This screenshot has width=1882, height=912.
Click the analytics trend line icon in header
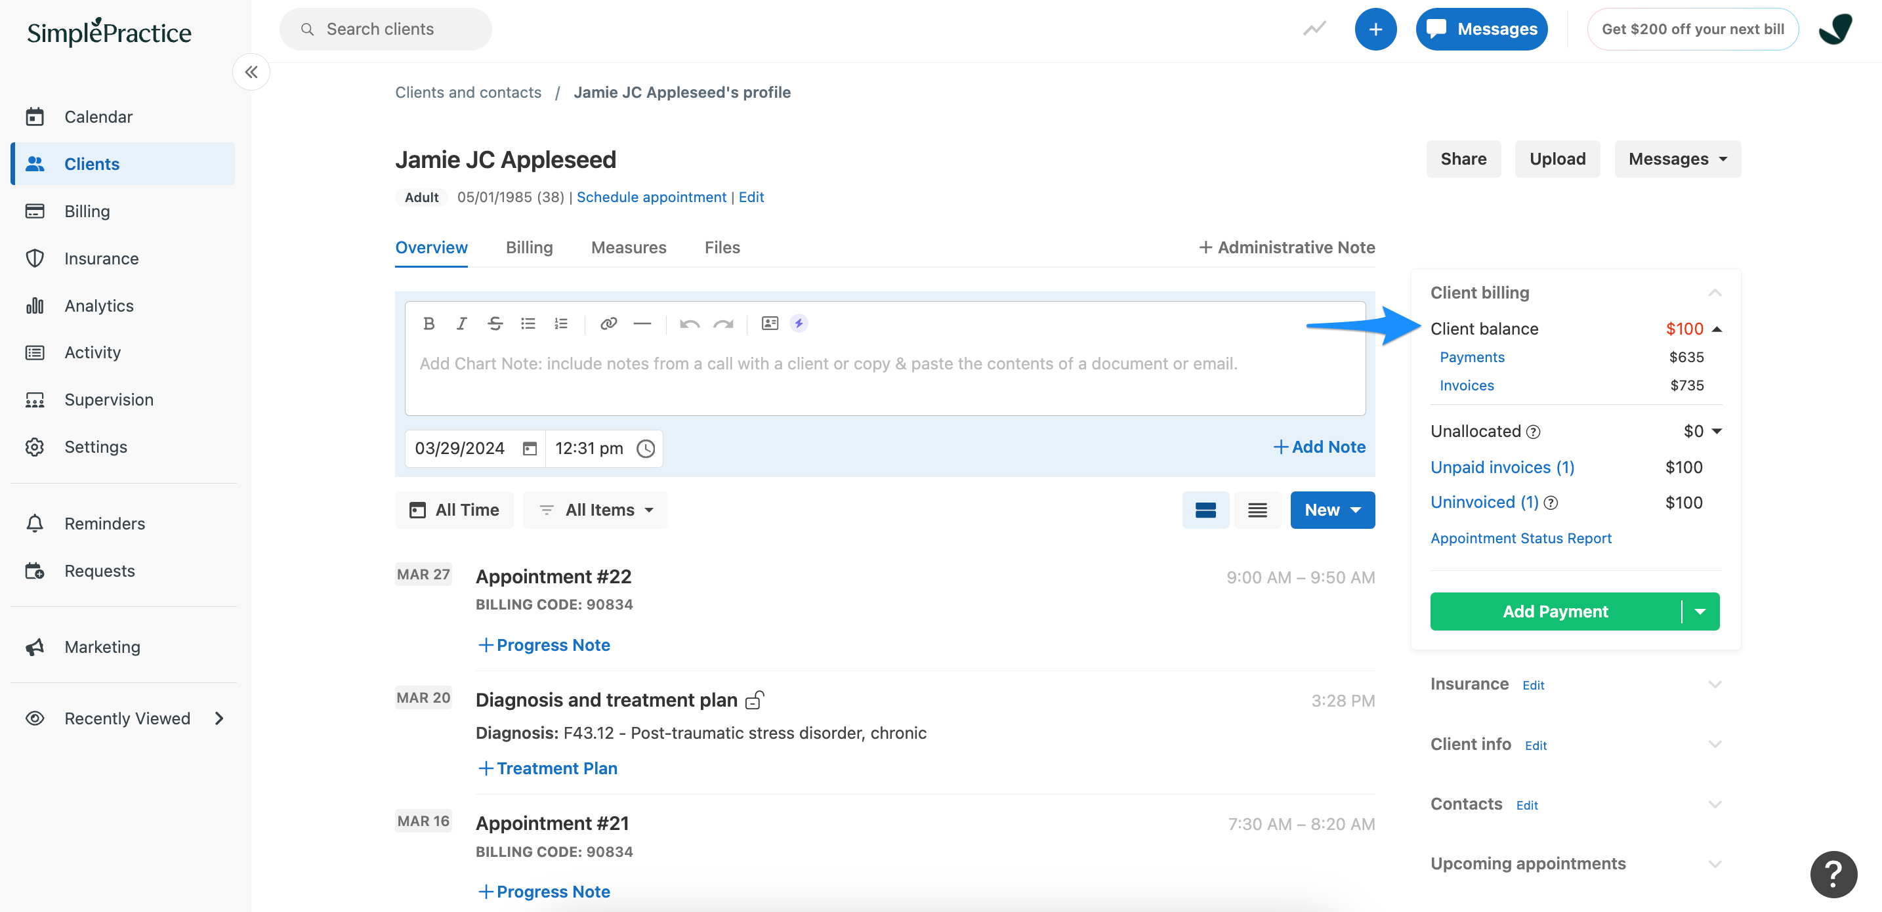tap(1314, 30)
